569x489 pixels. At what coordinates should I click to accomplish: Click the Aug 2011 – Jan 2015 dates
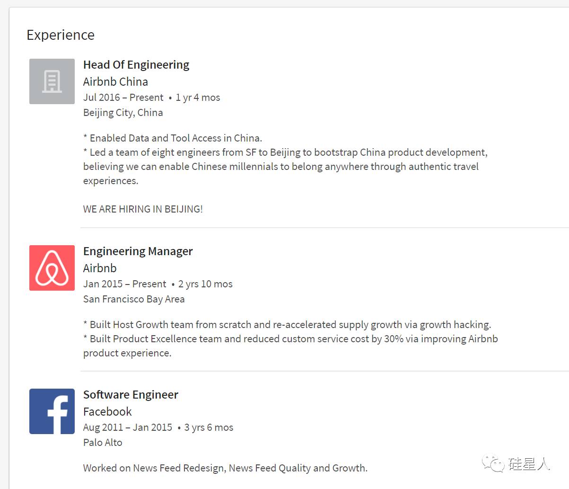(x=128, y=427)
